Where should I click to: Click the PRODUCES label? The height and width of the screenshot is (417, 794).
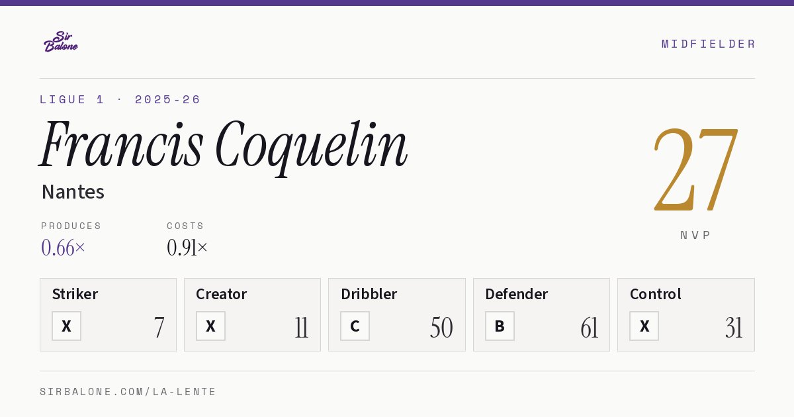(71, 226)
